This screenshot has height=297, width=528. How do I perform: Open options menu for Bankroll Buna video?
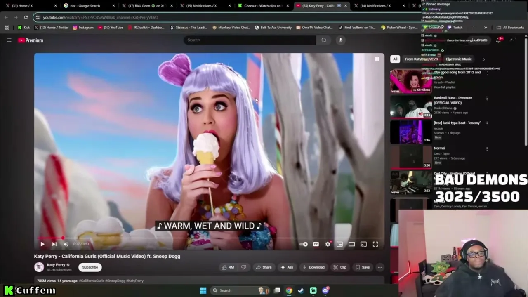click(x=487, y=99)
